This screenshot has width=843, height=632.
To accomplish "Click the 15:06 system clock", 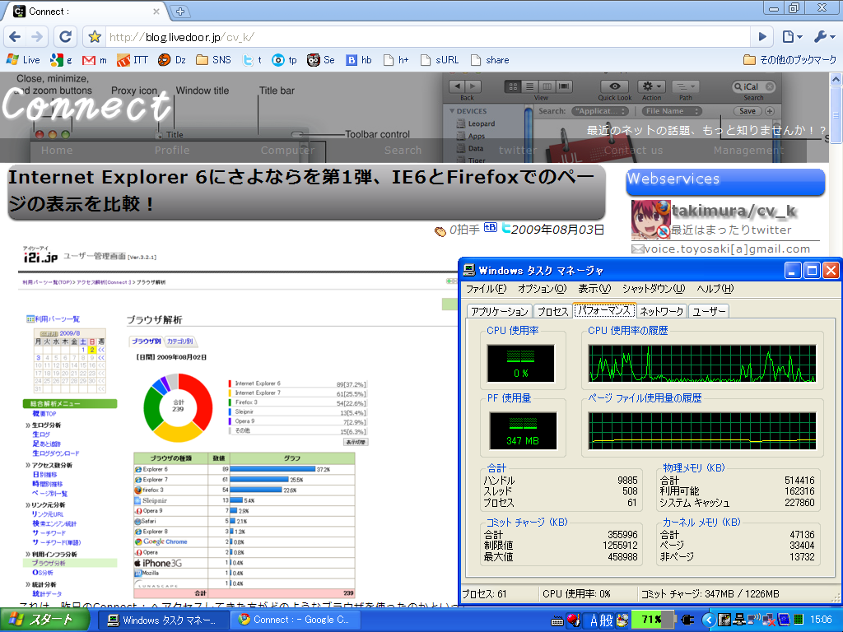I will tap(821, 620).
